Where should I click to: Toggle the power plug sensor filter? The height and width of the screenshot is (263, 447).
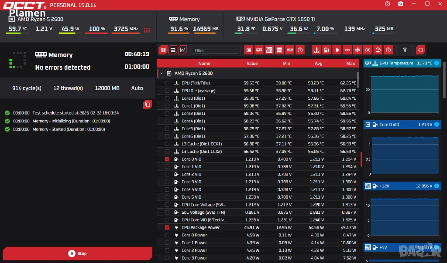point(337,50)
